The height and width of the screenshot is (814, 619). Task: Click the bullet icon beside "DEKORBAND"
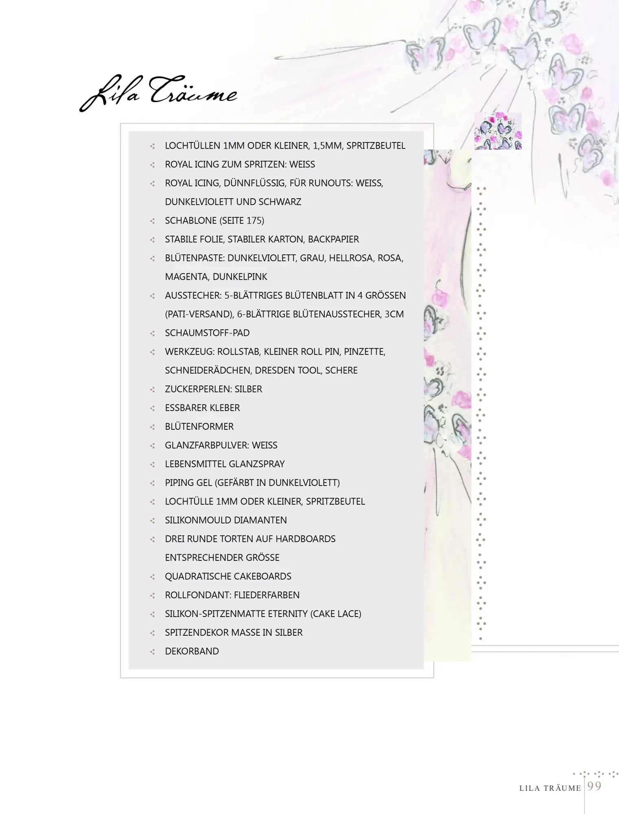click(x=153, y=652)
